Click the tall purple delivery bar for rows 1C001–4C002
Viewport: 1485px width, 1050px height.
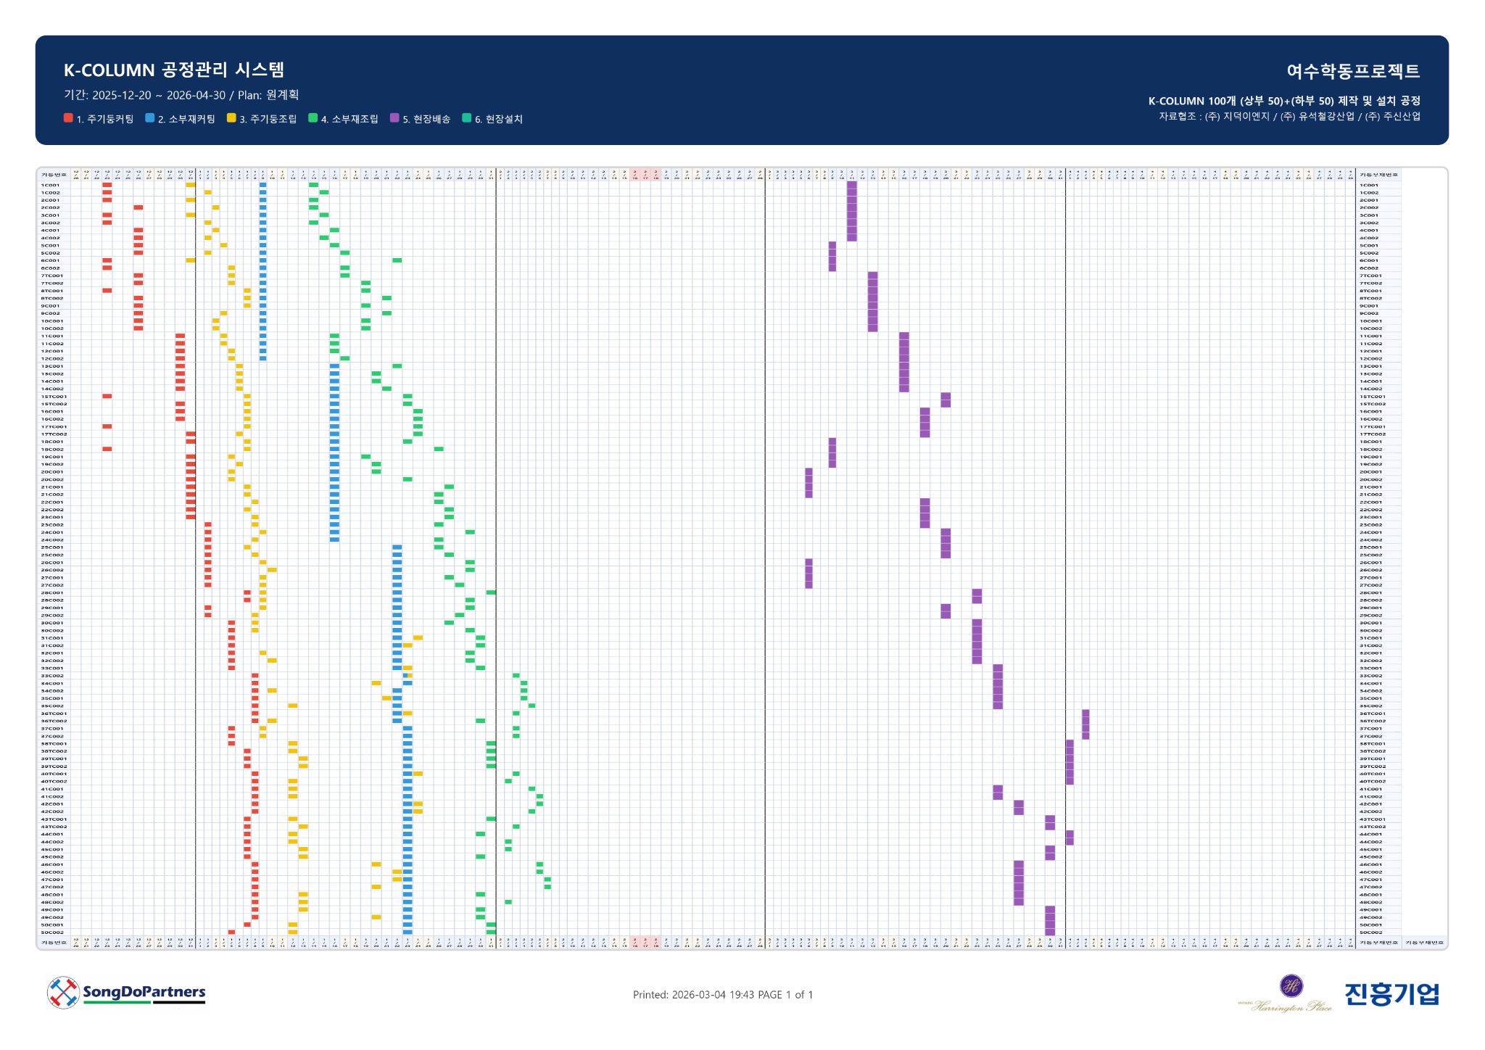(x=852, y=210)
